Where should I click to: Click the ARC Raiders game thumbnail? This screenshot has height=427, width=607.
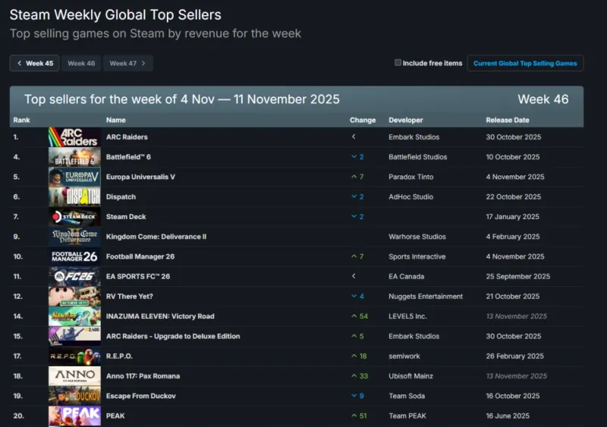click(x=74, y=137)
